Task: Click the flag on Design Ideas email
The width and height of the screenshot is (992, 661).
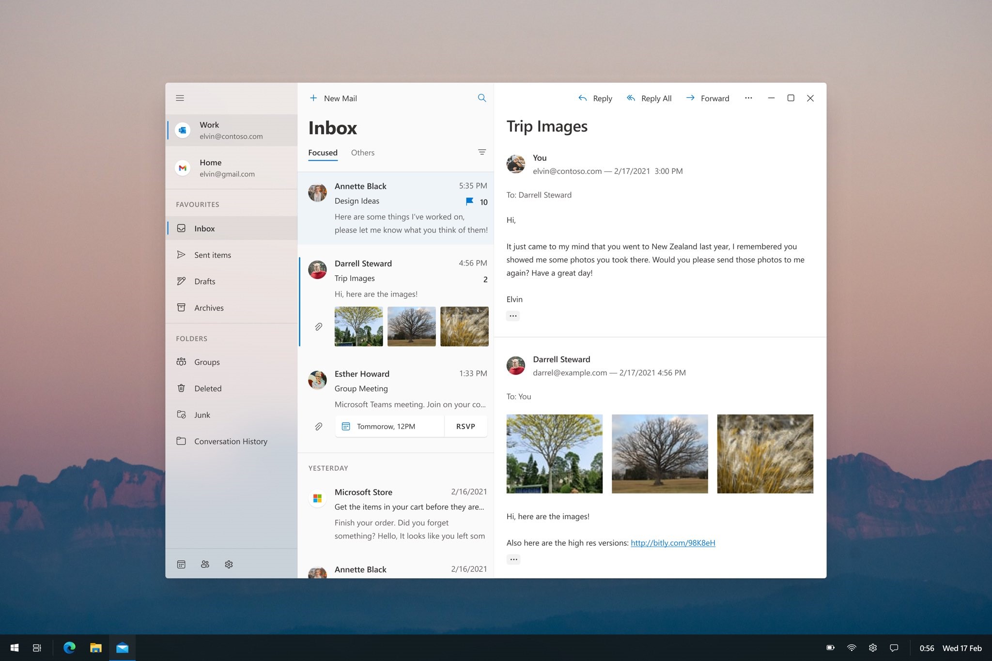Action: (469, 201)
